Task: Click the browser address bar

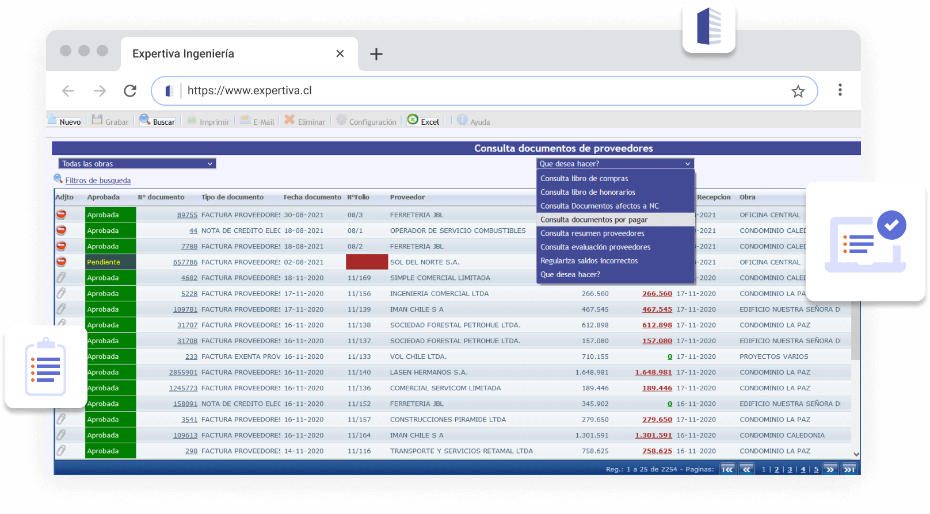Action: pyautogui.click(x=483, y=91)
